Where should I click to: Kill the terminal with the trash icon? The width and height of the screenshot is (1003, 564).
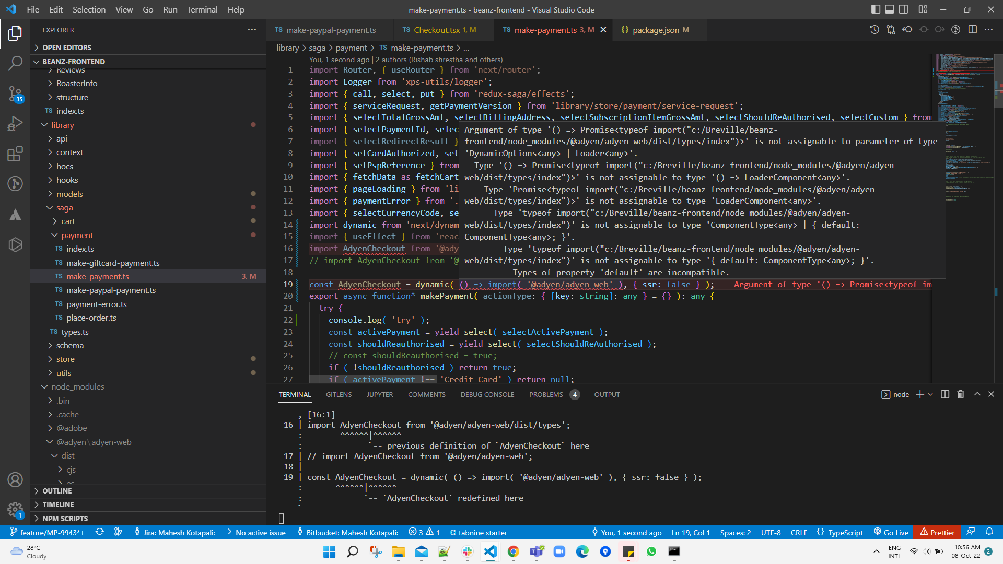[x=960, y=394]
